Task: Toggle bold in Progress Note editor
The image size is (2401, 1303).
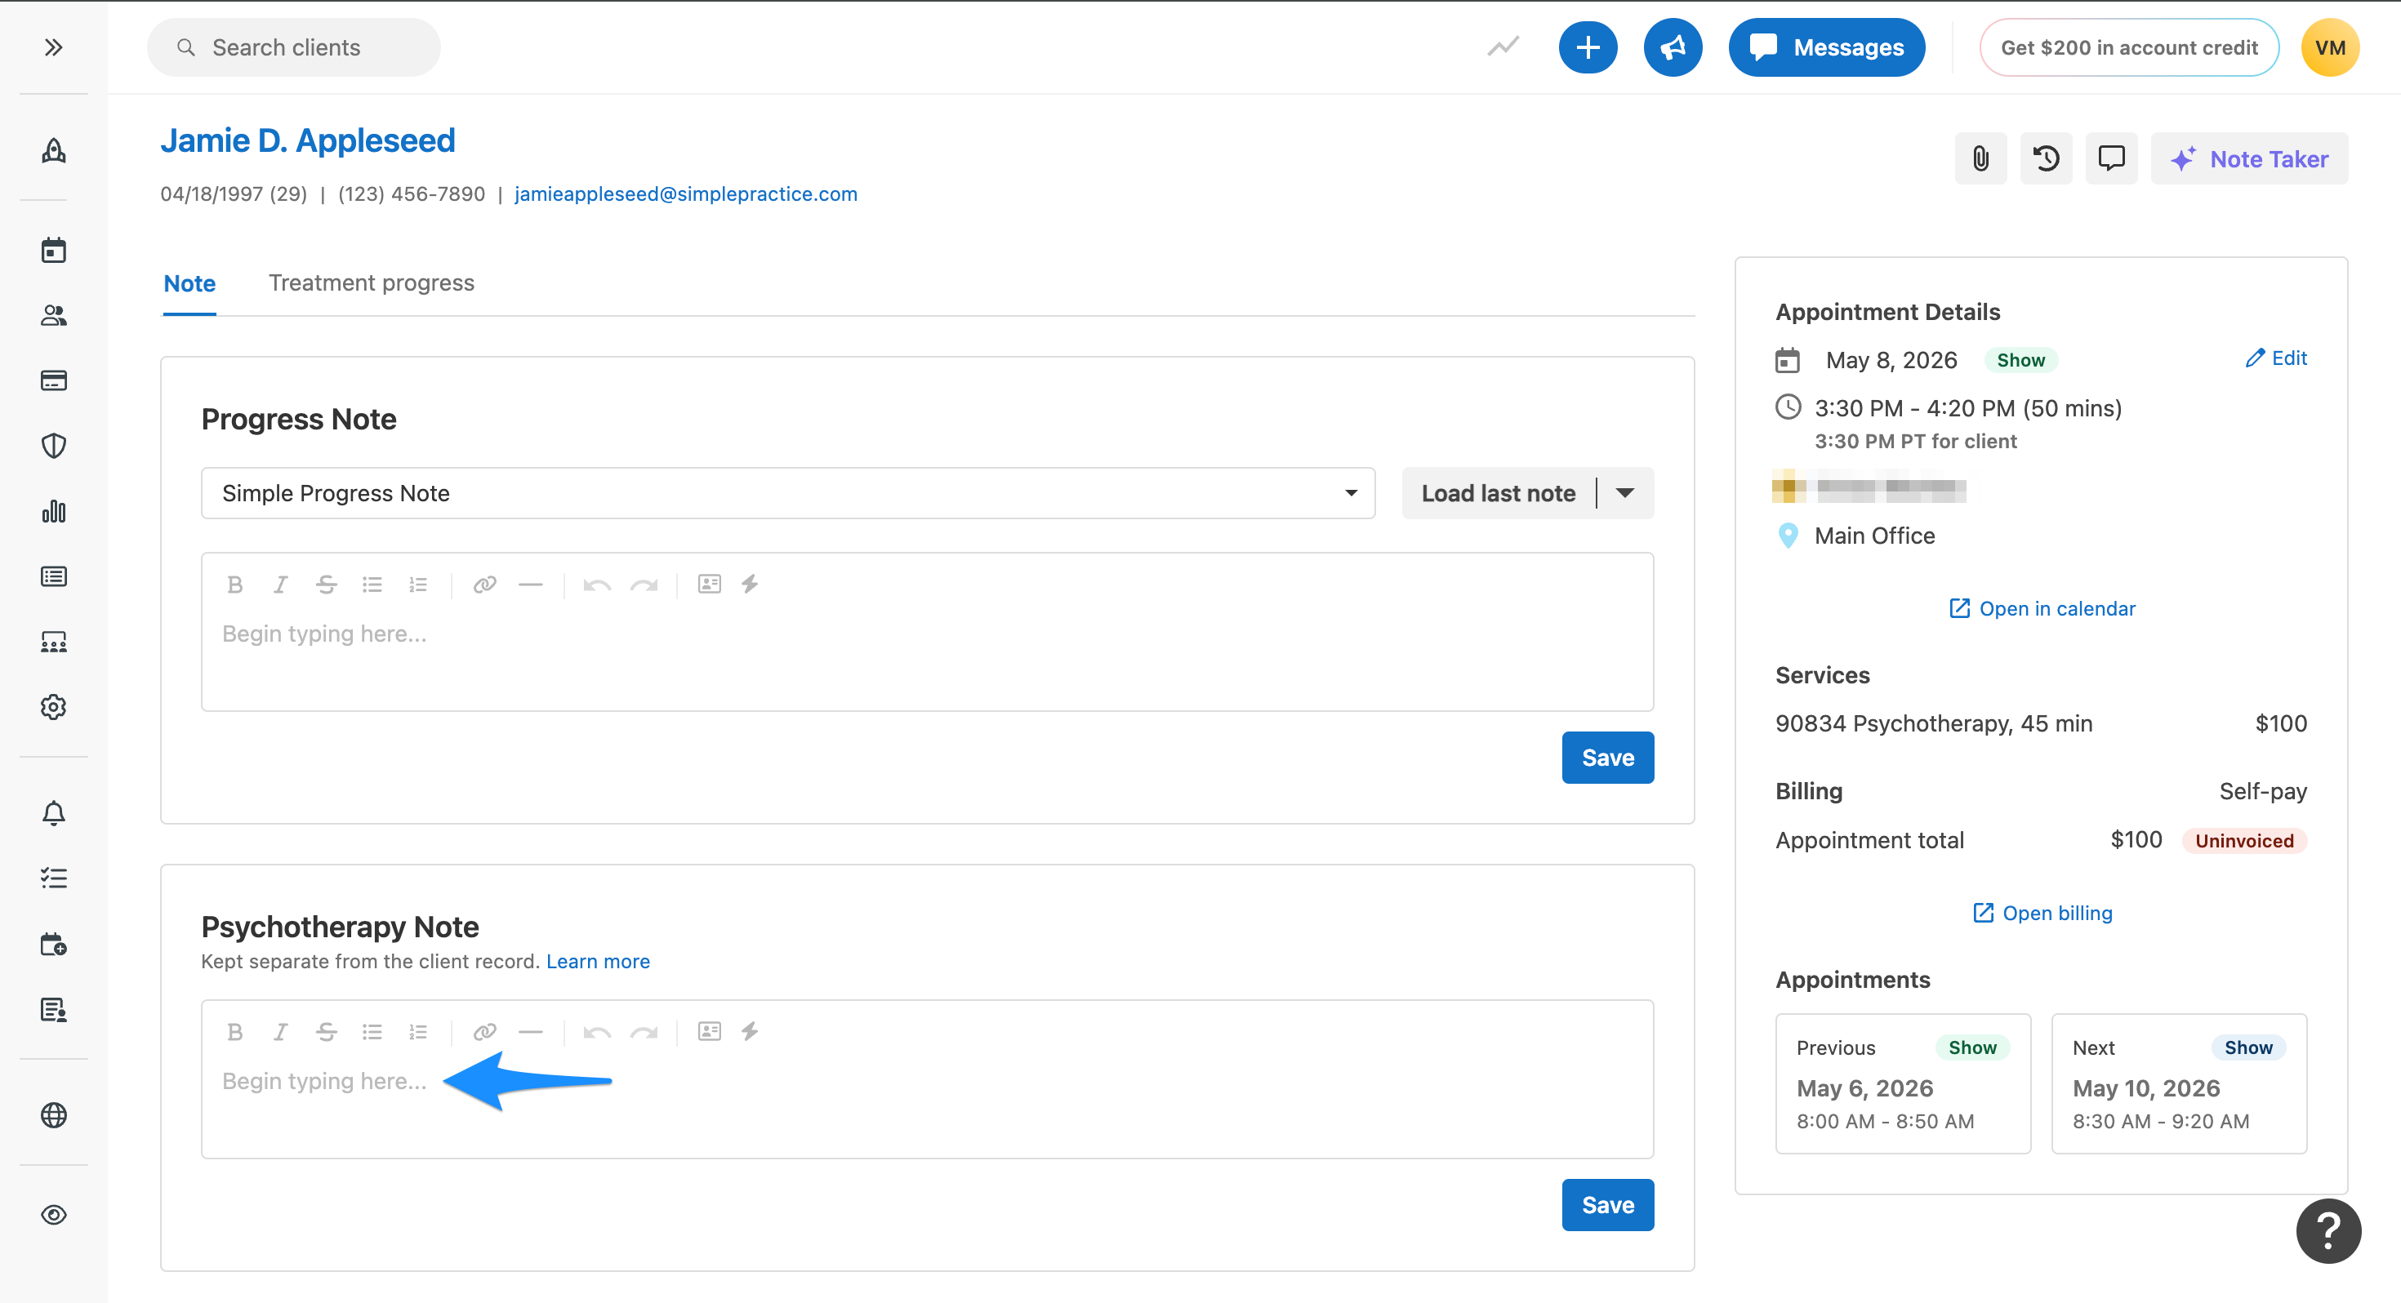Action: (x=235, y=585)
